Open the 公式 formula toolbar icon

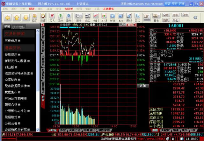click(x=137, y=17)
